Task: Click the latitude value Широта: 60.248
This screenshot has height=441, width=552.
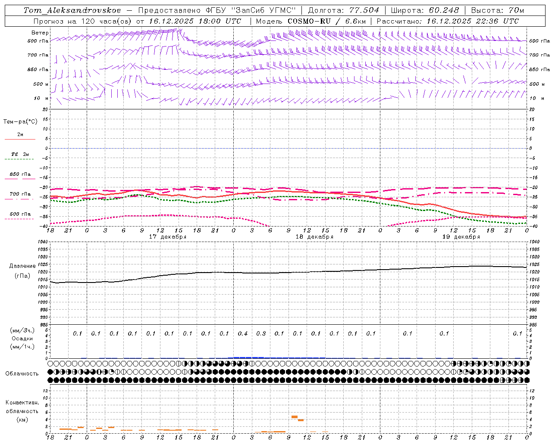Action: (425, 10)
